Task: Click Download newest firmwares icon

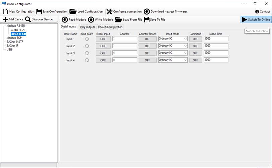Action: pyautogui.click(x=147, y=12)
